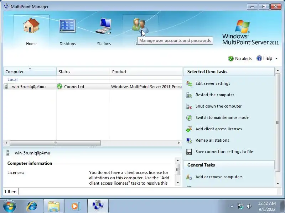Open Windows Explorer from the taskbar
The width and height of the screenshot is (285, 213).
click(54, 206)
